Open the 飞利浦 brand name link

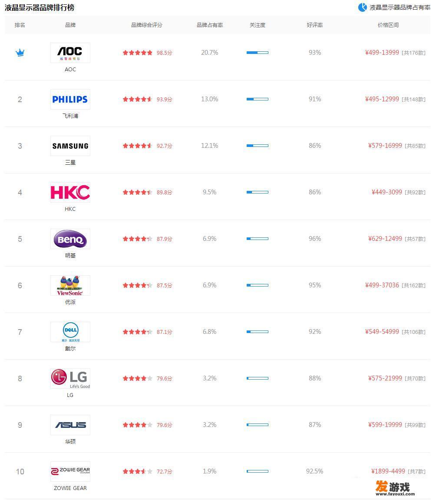coord(70,116)
